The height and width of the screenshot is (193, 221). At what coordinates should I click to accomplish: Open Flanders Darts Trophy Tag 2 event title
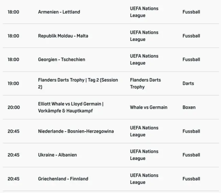point(78,83)
